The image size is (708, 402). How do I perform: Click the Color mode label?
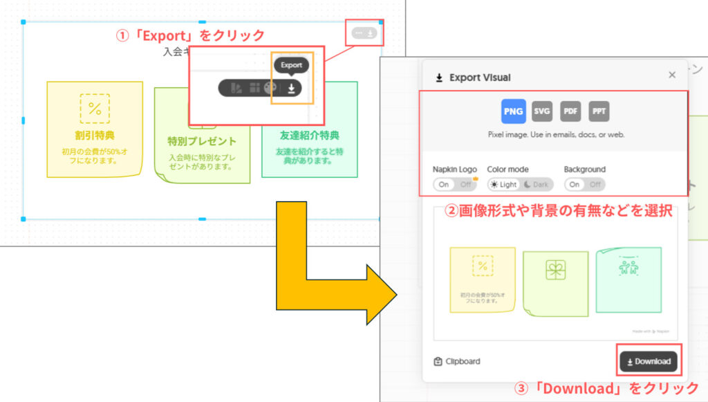[x=507, y=170]
